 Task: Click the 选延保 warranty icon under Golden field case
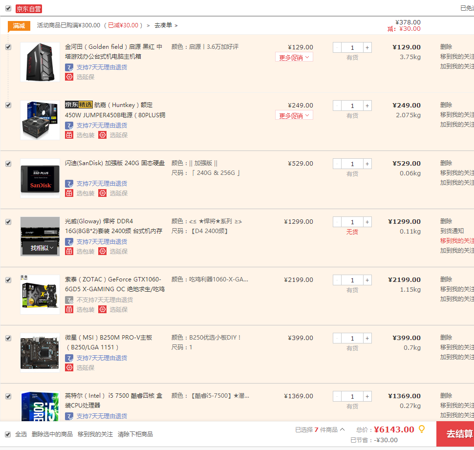(69, 77)
